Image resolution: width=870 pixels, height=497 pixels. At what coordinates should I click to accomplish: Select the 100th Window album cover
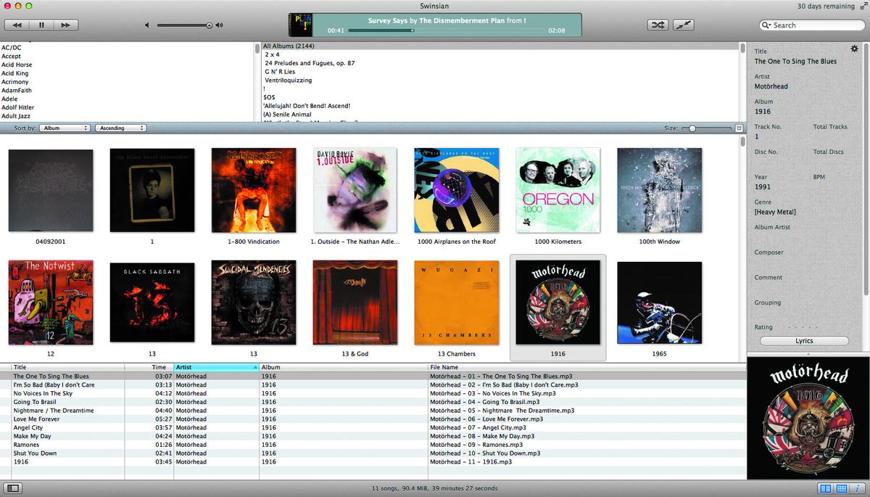[660, 190]
